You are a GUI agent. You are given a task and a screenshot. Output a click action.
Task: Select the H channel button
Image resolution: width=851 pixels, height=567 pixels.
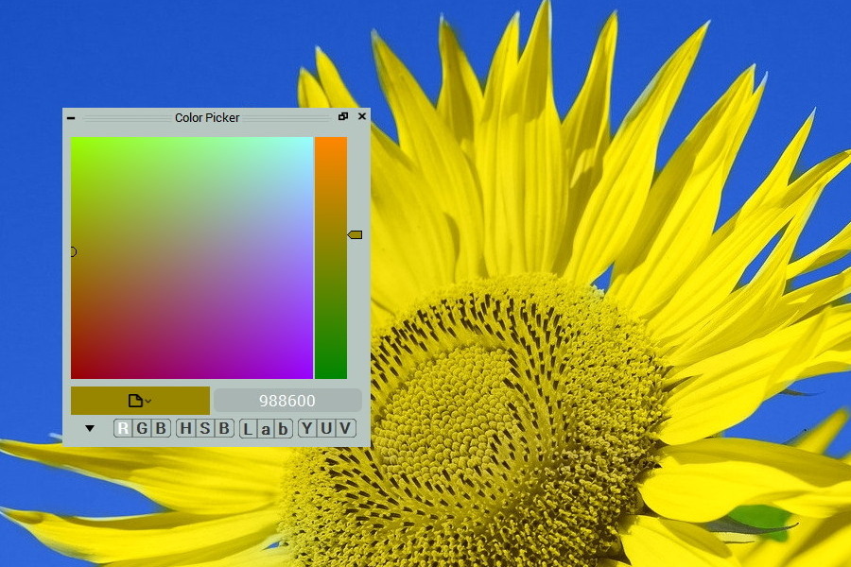pos(185,428)
